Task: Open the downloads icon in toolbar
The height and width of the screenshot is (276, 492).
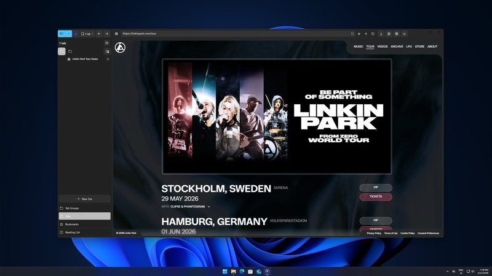Action: pos(381,34)
